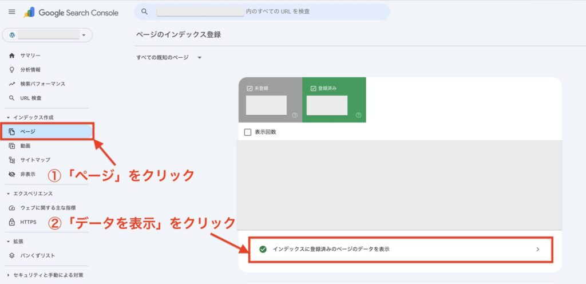Enable the 表示回数 checkbox
This screenshot has height=284, width=586.
coord(248,132)
